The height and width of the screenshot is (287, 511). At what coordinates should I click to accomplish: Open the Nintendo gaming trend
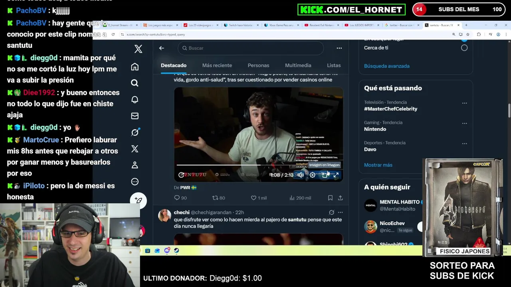[x=375, y=129]
